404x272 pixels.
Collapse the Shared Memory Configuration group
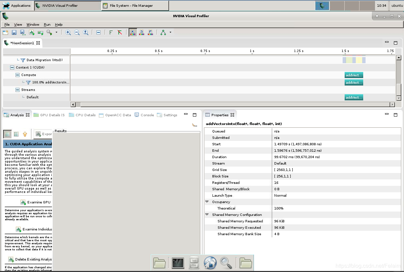coord(207,215)
